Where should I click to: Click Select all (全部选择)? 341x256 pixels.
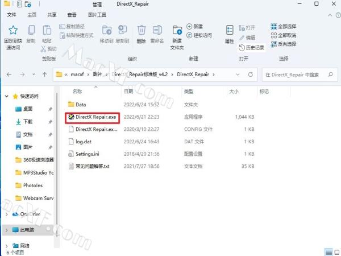[284, 27]
